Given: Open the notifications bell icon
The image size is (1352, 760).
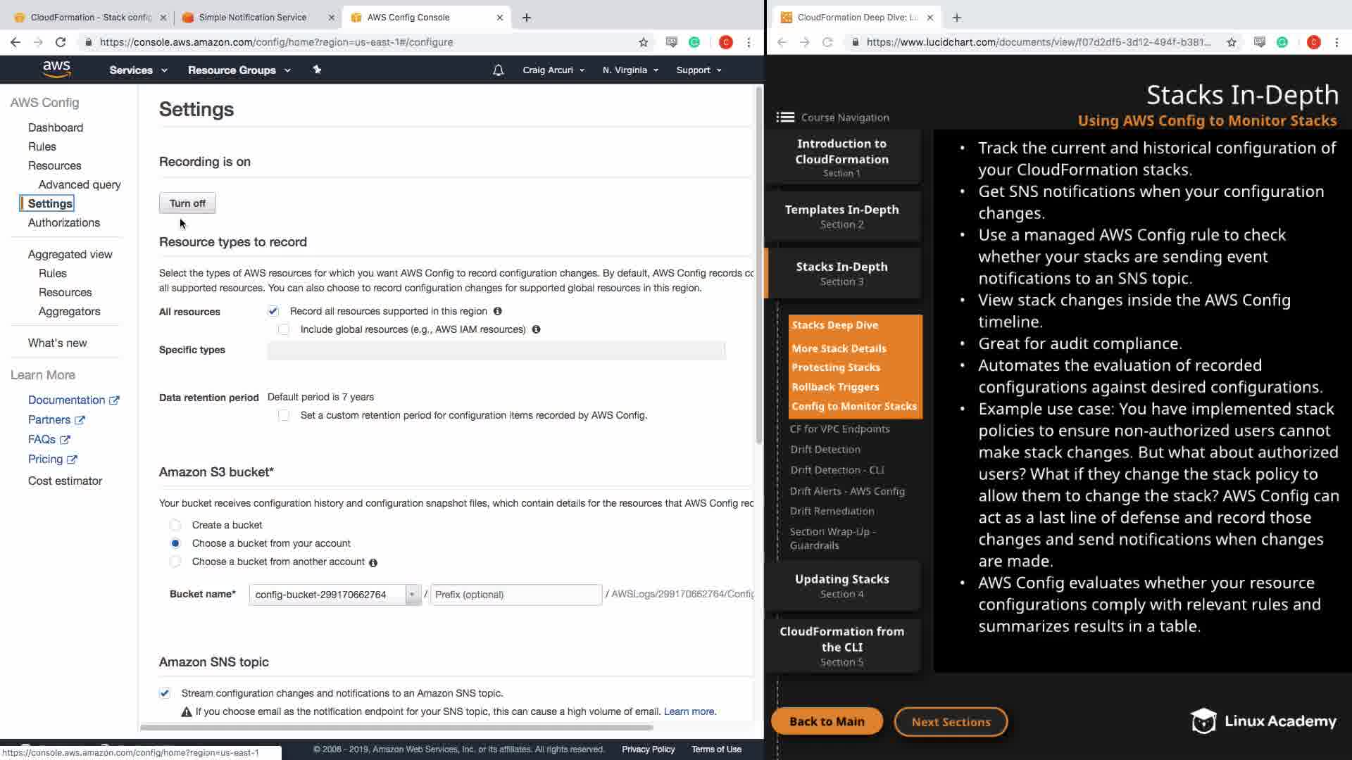Looking at the screenshot, I should (498, 70).
